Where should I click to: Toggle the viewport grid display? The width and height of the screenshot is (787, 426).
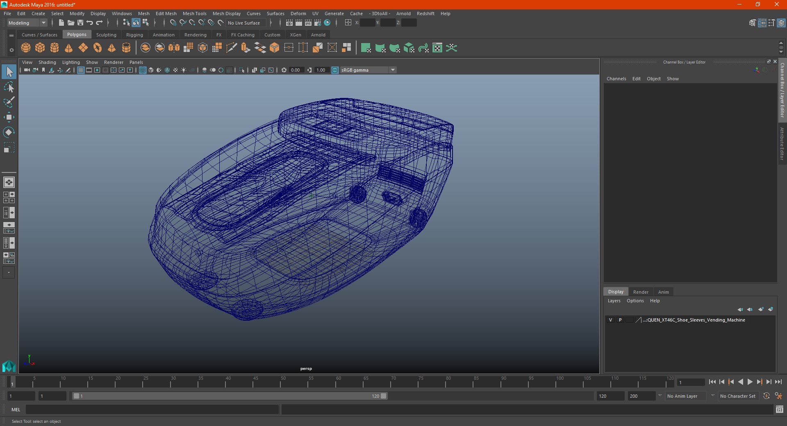click(x=81, y=70)
